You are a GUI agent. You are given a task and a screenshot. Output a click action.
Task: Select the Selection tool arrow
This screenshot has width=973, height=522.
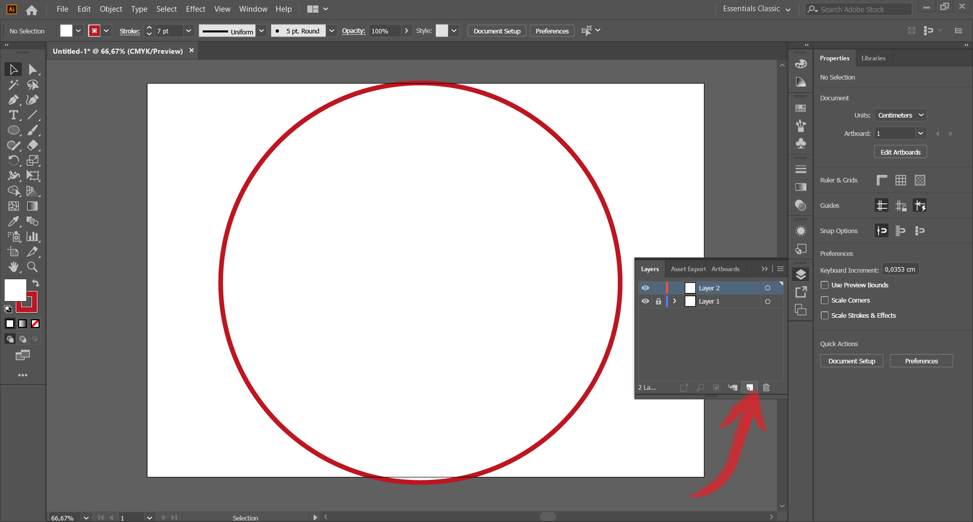(14, 69)
